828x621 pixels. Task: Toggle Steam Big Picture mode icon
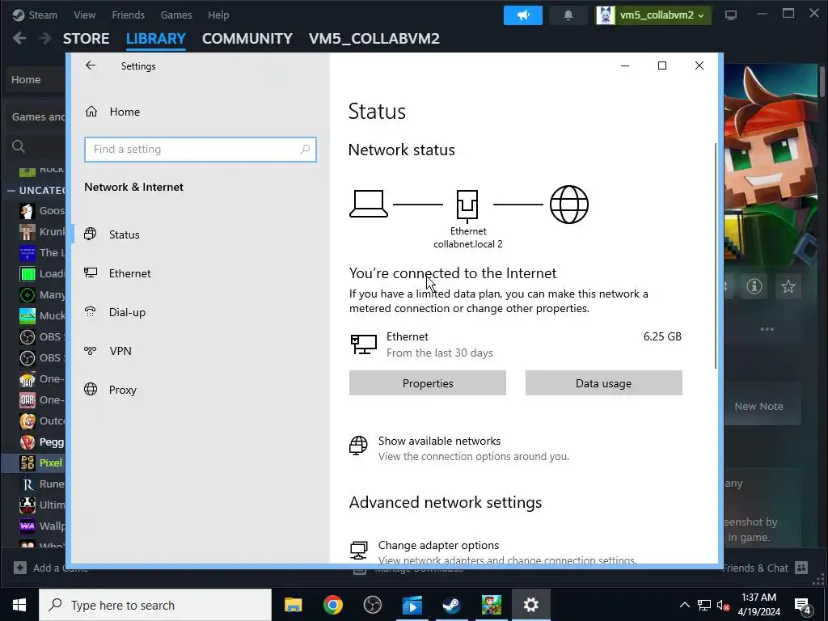click(731, 15)
